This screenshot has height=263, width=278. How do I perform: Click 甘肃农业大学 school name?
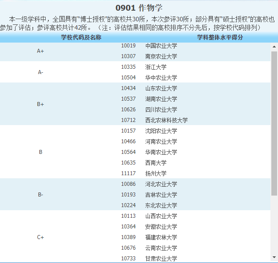point(161,259)
